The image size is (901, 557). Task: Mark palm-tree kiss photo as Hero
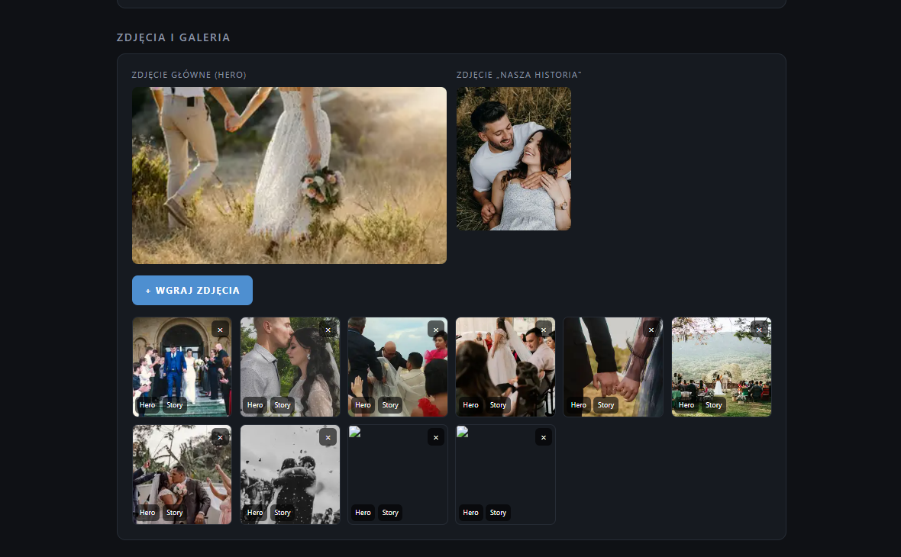pyautogui.click(x=147, y=513)
